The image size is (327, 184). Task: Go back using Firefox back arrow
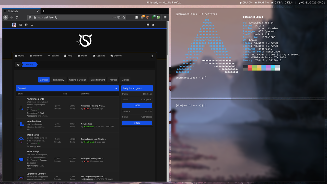pos(6,17)
